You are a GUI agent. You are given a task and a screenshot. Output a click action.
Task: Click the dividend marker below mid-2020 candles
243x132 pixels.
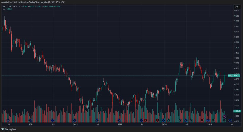tap(8, 120)
